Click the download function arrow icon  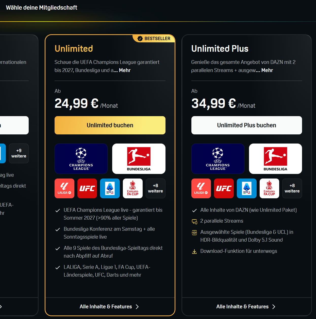coord(194,251)
